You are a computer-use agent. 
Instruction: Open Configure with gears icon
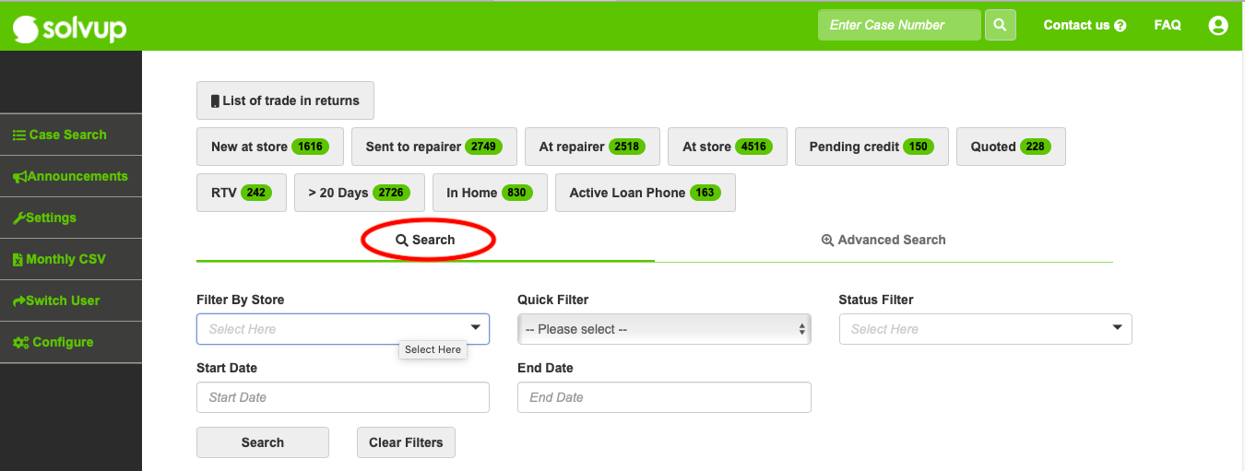(71, 342)
